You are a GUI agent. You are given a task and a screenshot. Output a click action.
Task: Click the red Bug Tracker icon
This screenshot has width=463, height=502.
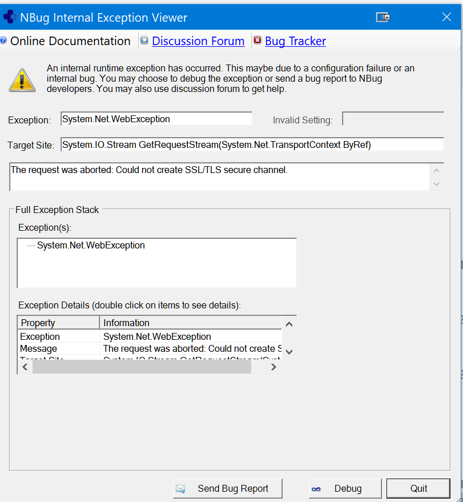(257, 41)
